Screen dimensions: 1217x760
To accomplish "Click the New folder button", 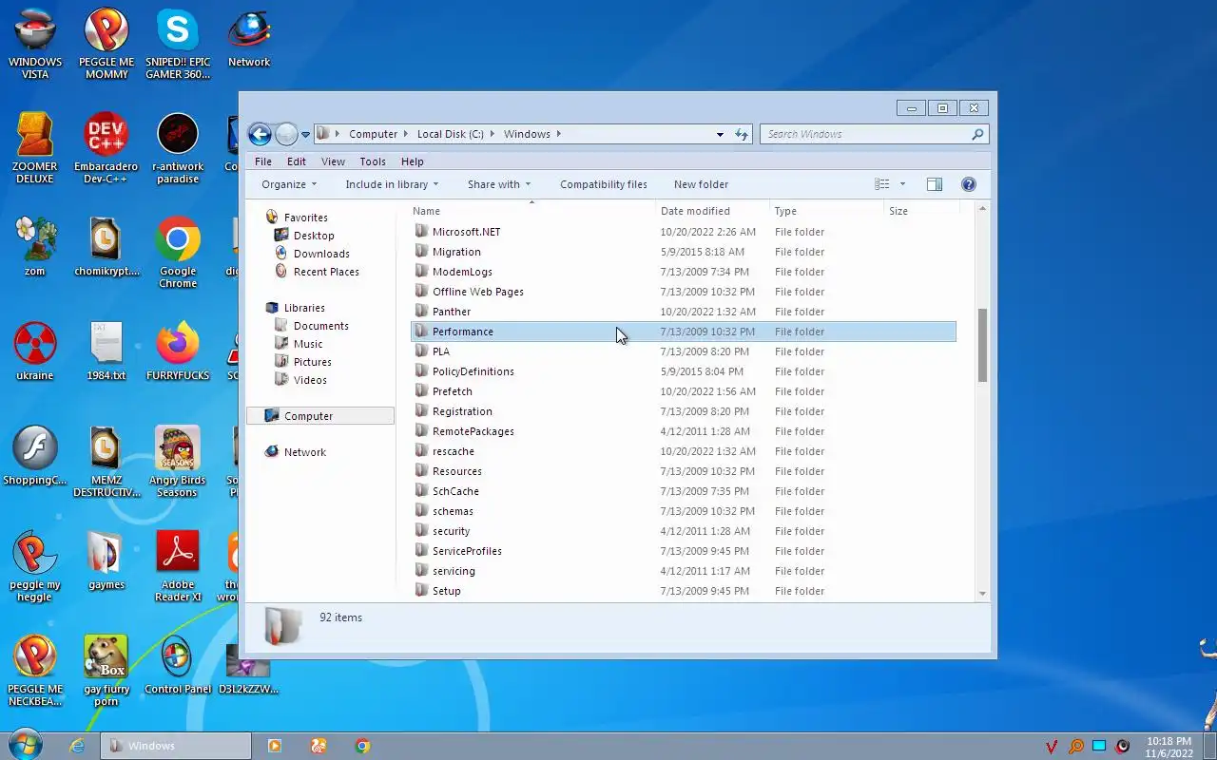I will point(701,184).
